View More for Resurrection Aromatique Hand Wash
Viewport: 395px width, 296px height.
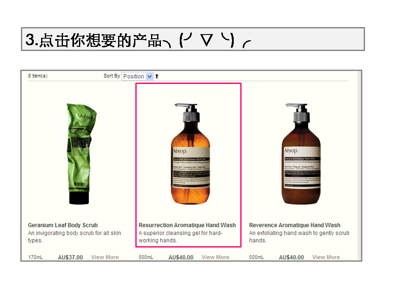coord(215,257)
